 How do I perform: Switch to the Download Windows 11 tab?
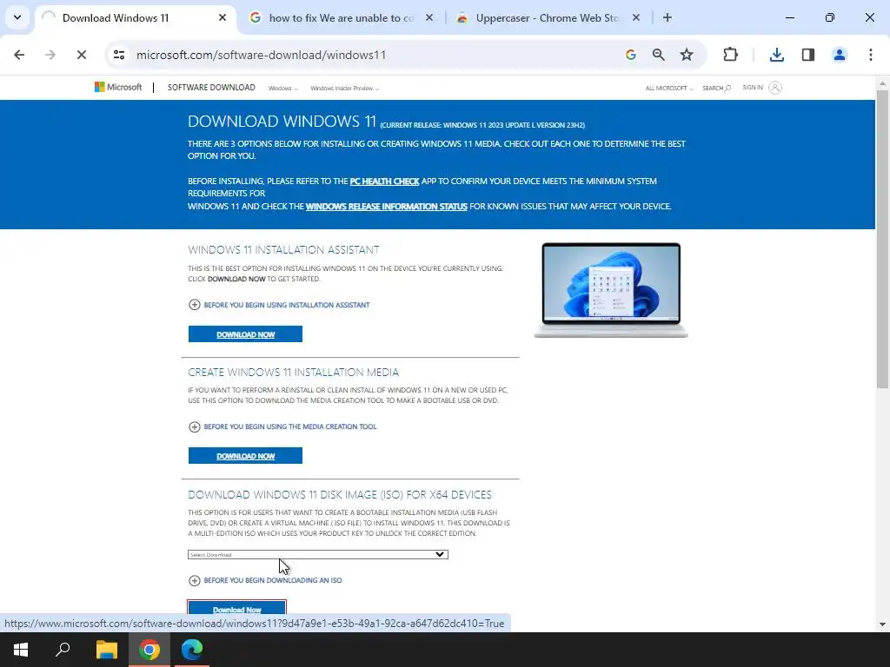135,18
